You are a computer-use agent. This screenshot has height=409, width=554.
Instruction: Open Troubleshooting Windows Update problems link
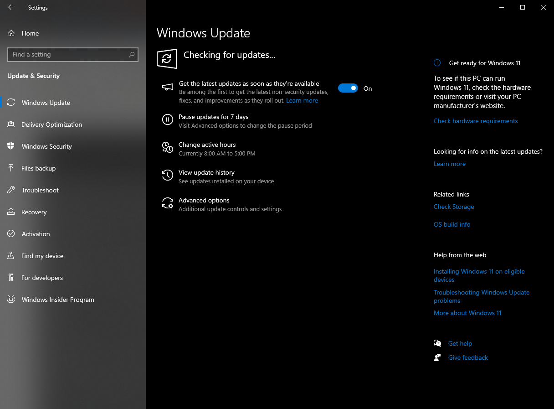coord(482,296)
